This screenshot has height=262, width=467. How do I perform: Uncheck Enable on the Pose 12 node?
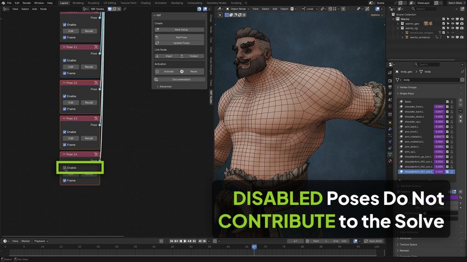pos(65,96)
